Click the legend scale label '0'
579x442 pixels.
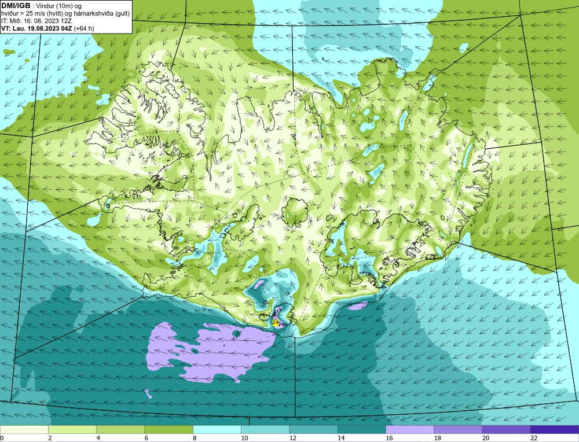tap(2, 439)
